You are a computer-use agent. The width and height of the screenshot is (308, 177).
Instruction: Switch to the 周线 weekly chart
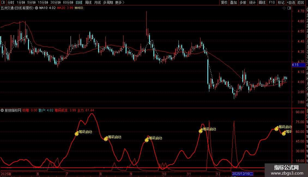[88, 2]
